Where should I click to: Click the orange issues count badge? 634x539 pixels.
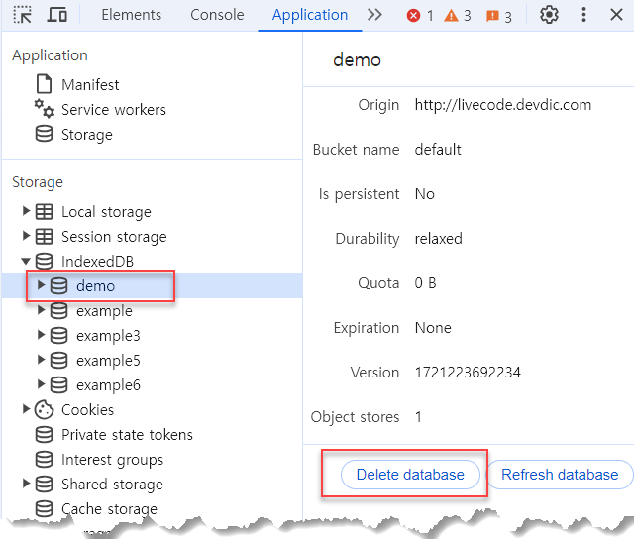pyautogui.click(x=498, y=16)
